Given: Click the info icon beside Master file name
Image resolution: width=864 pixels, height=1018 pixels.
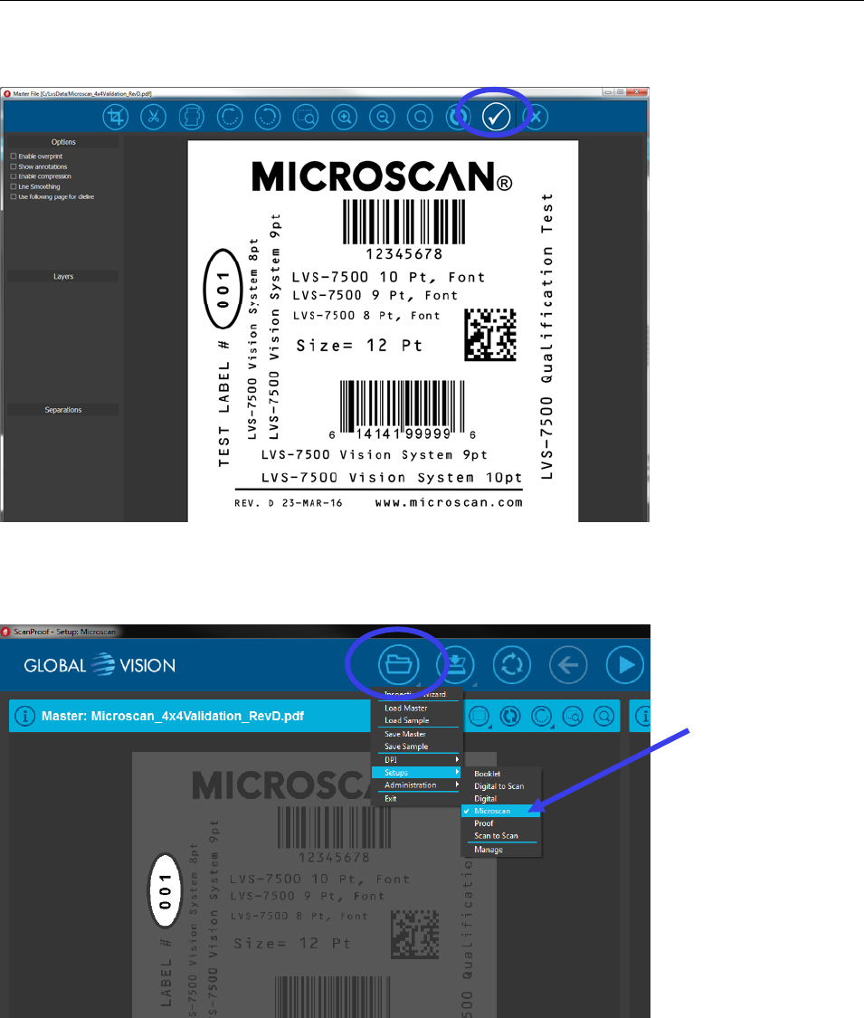Looking at the screenshot, I should pos(24,716).
